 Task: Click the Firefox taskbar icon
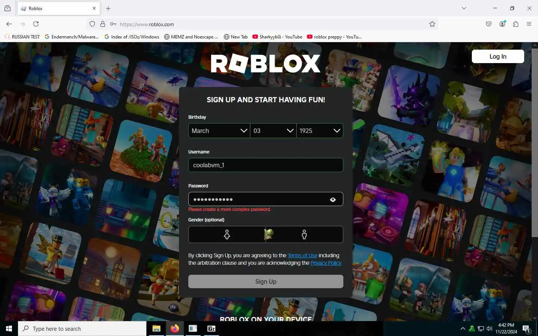click(174, 329)
